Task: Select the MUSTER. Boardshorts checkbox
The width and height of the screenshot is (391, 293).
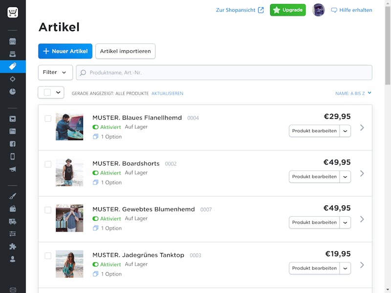Action: point(48,164)
